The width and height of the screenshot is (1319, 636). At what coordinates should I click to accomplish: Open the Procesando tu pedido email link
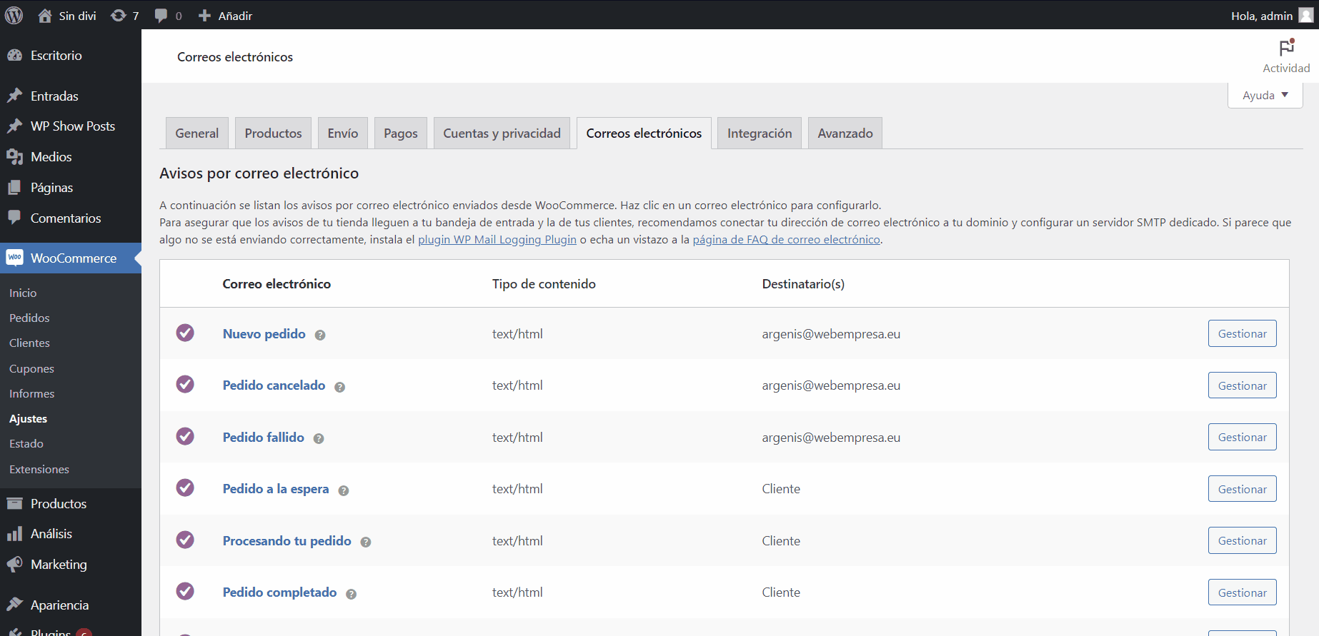pos(287,541)
